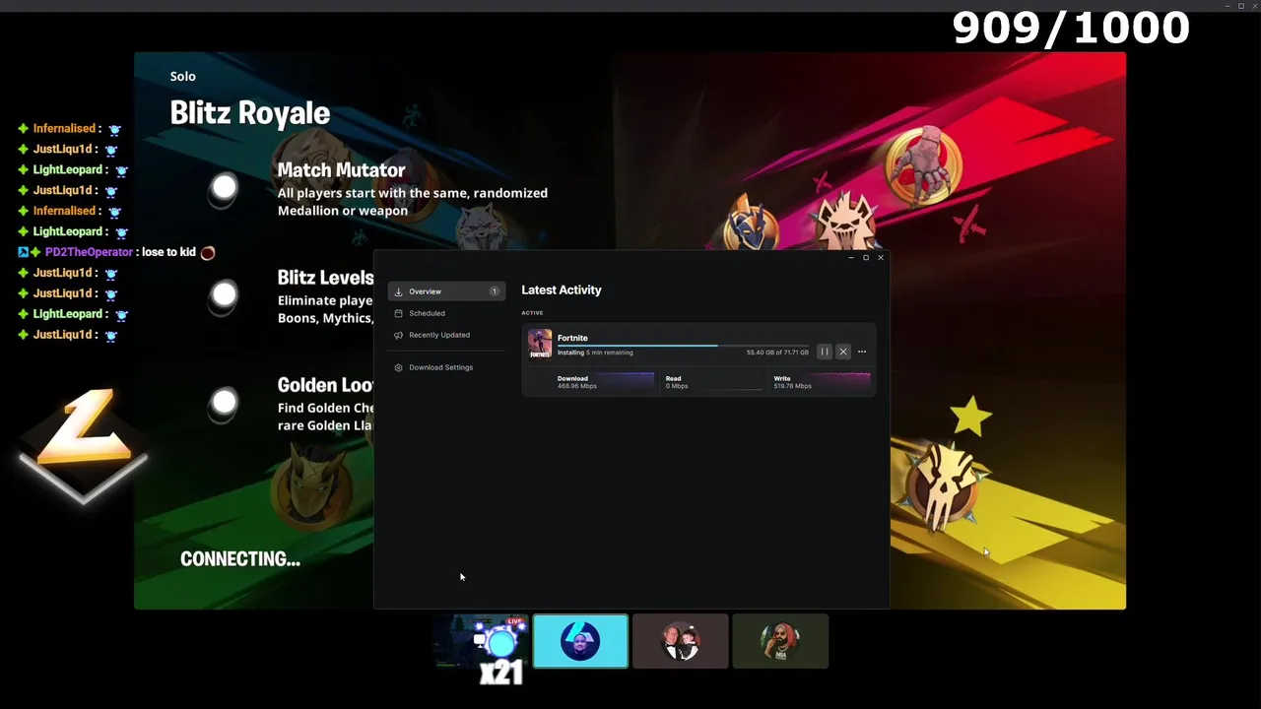Select the participant tile with red-hooded avatar
This screenshot has height=709, width=1261.
click(780, 641)
